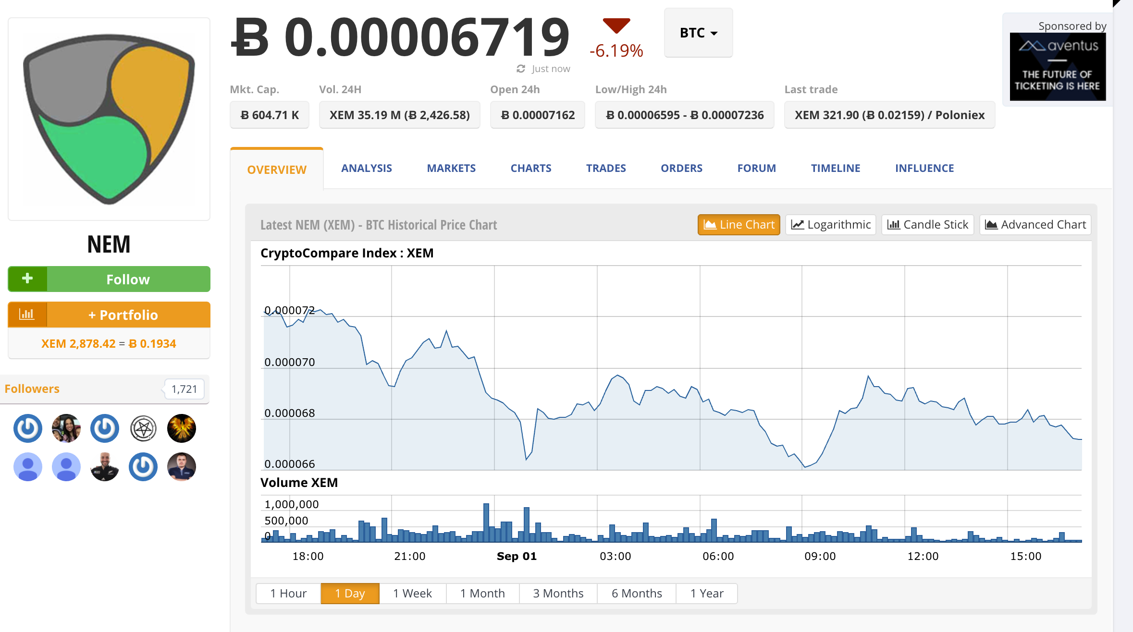This screenshot has width=1133, height=632.
Task: Click the last trade Poloniex value
Action: (x=890, y=115)
